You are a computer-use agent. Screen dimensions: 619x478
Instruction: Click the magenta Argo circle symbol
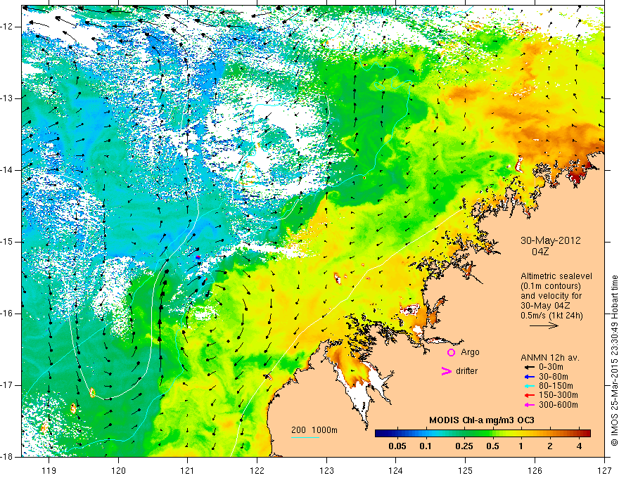click(451, 353)
